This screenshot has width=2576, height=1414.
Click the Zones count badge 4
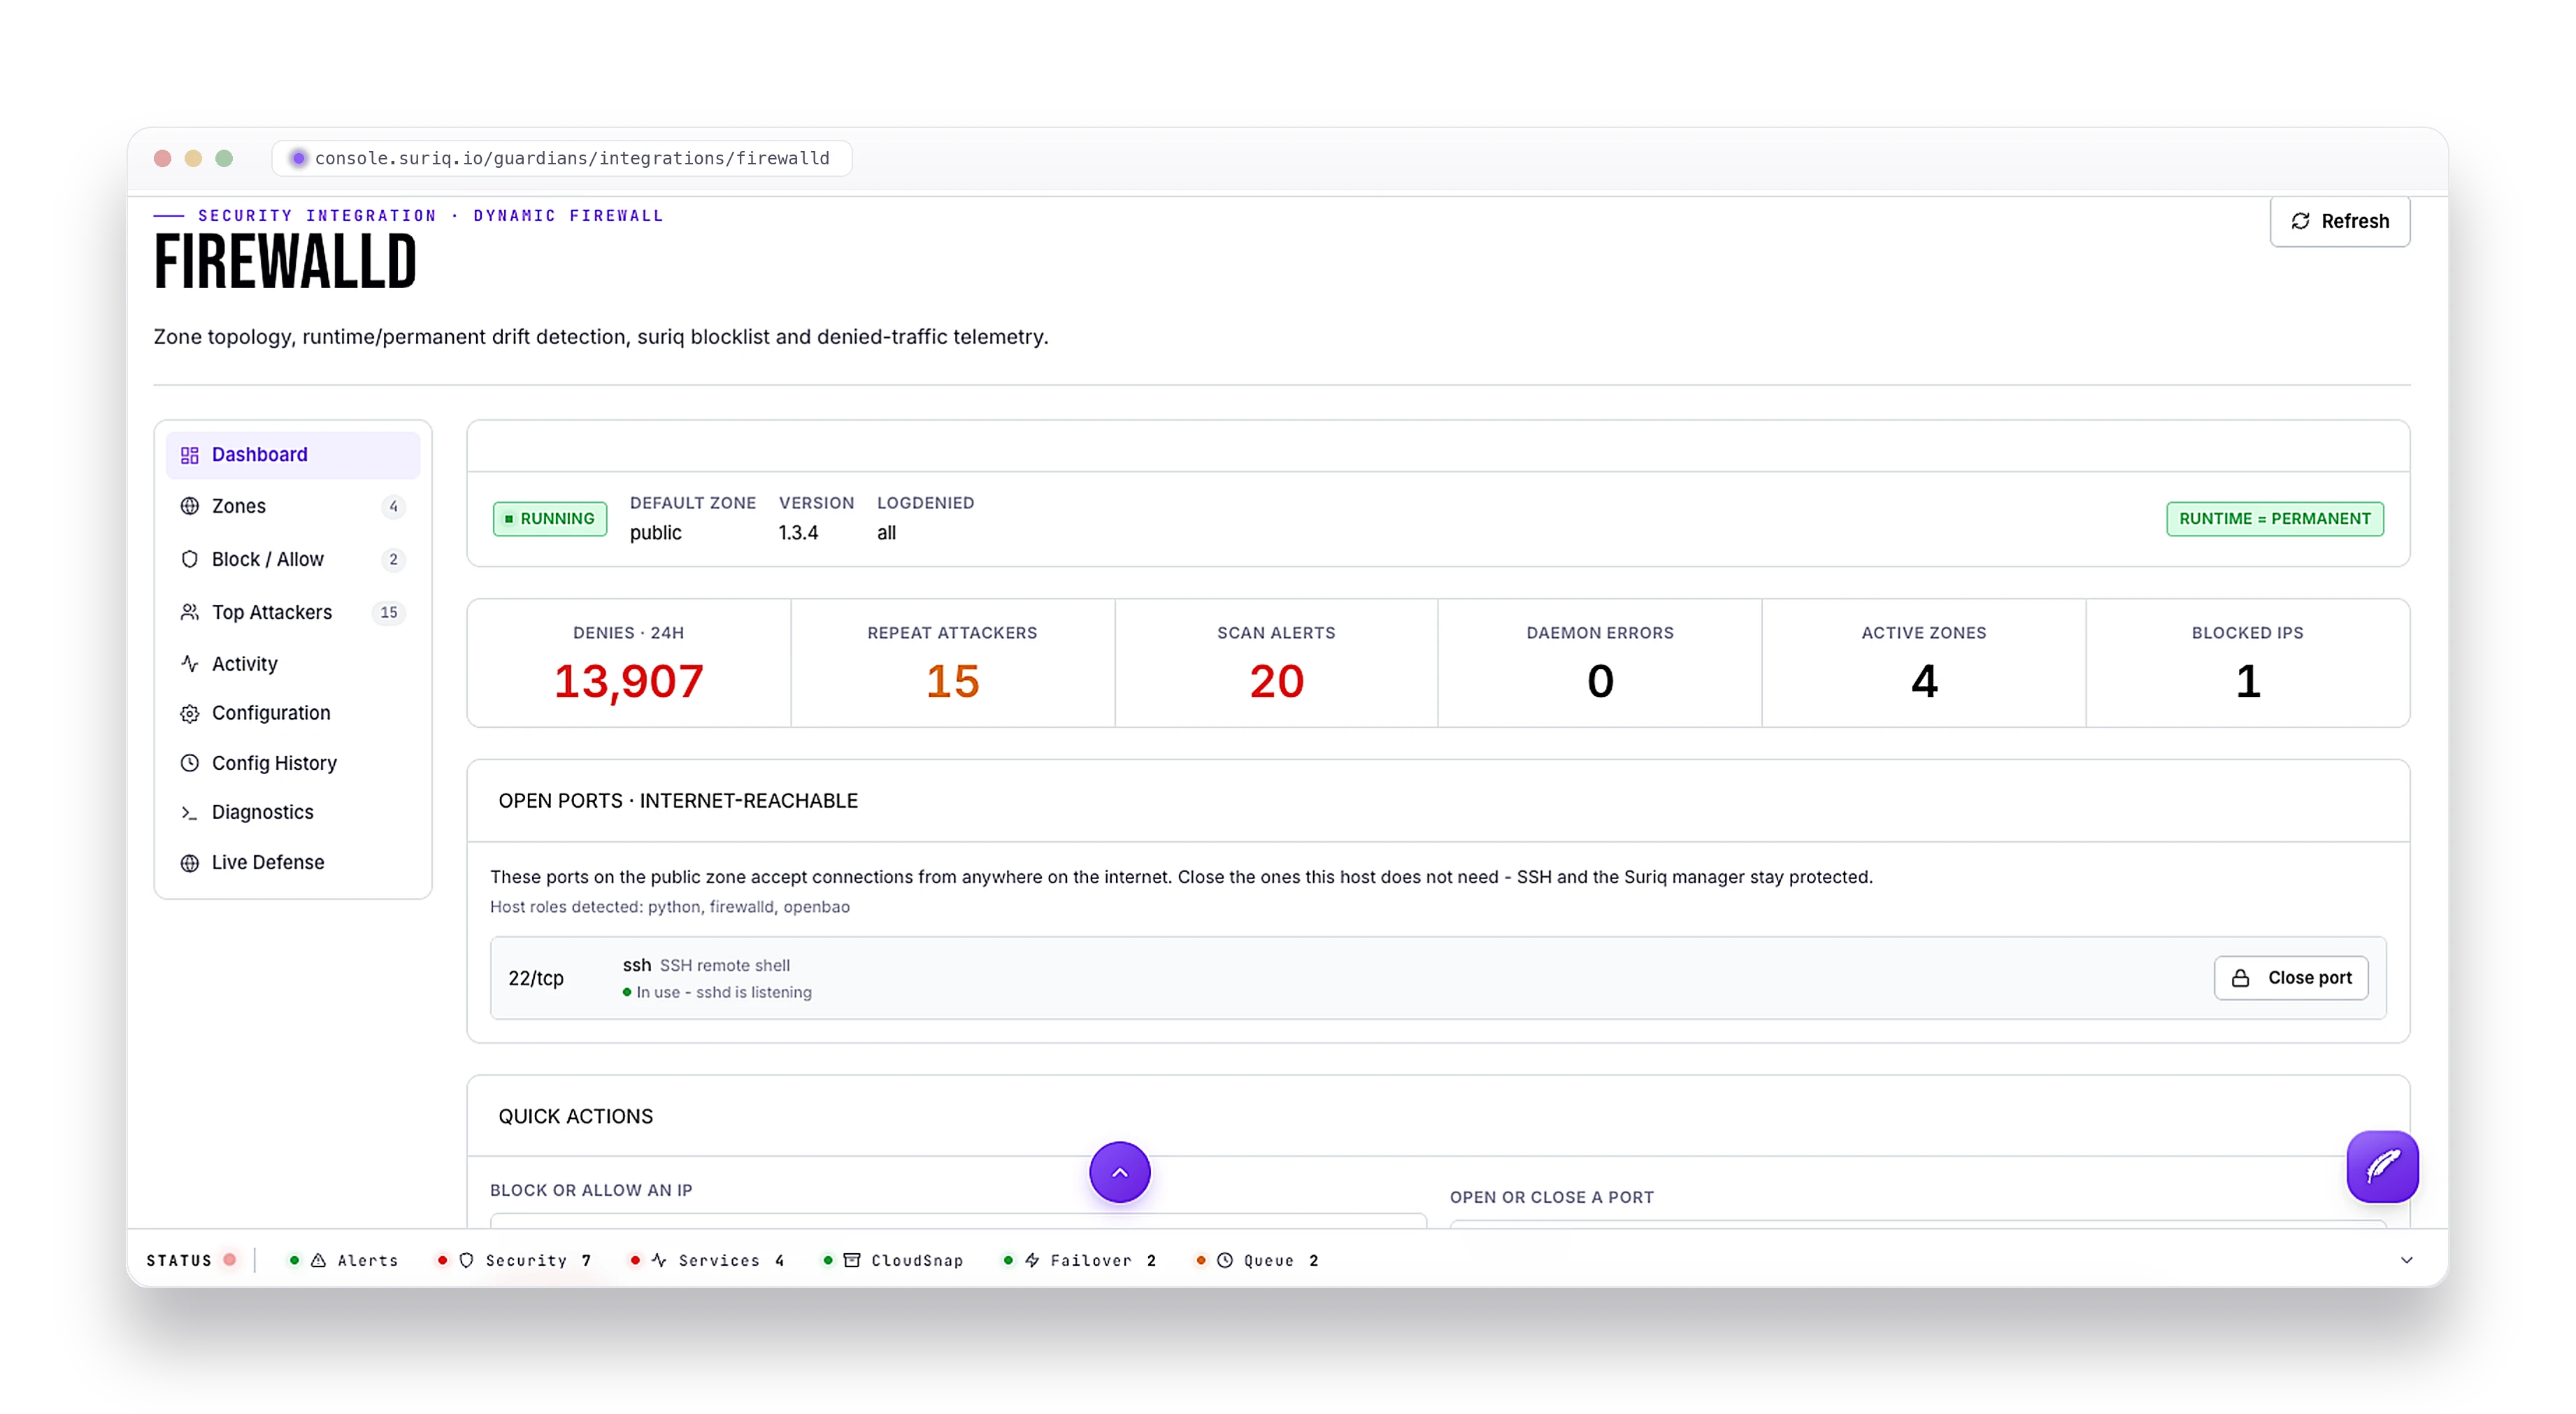point(393,506)
